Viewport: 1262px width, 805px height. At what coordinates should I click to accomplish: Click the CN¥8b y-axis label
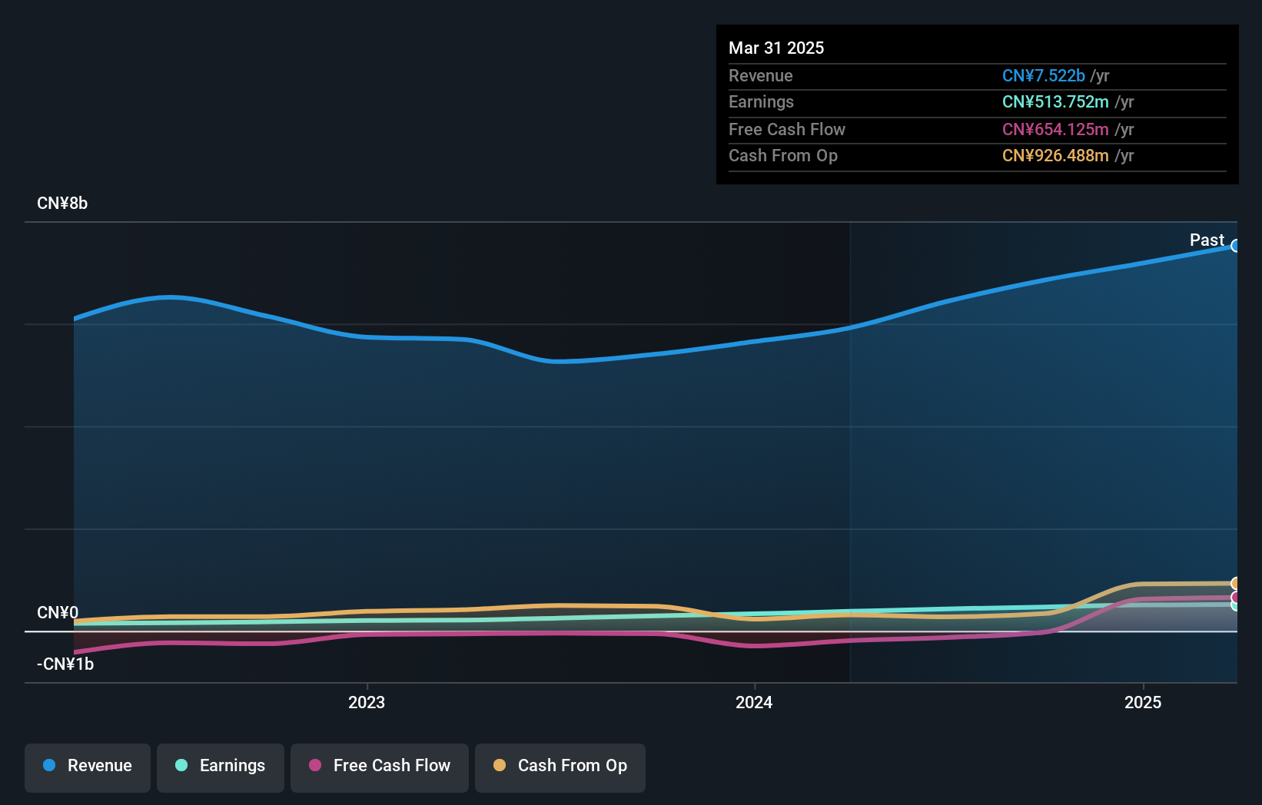click(62, 204)
